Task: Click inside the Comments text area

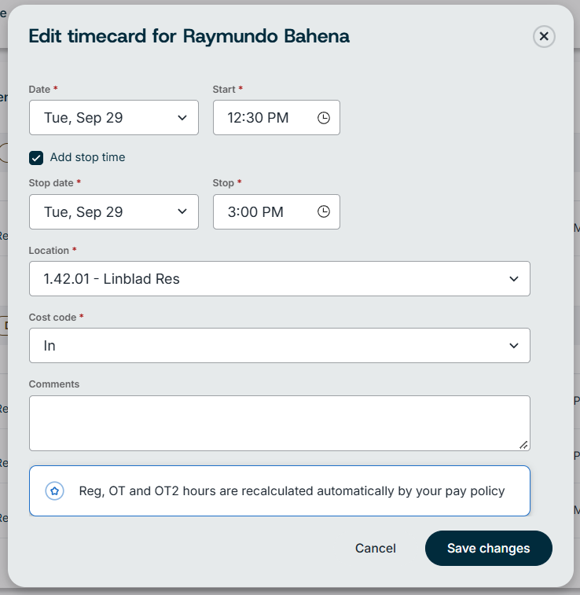Action: (x=280, y=424)
